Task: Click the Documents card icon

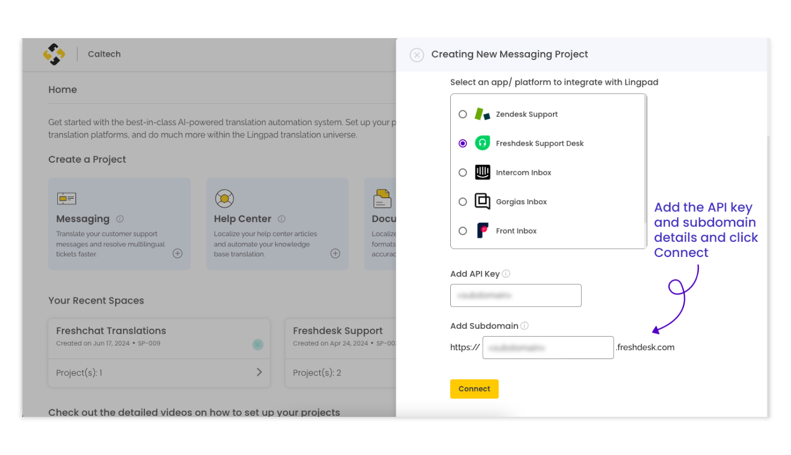Action: point(382,199)
